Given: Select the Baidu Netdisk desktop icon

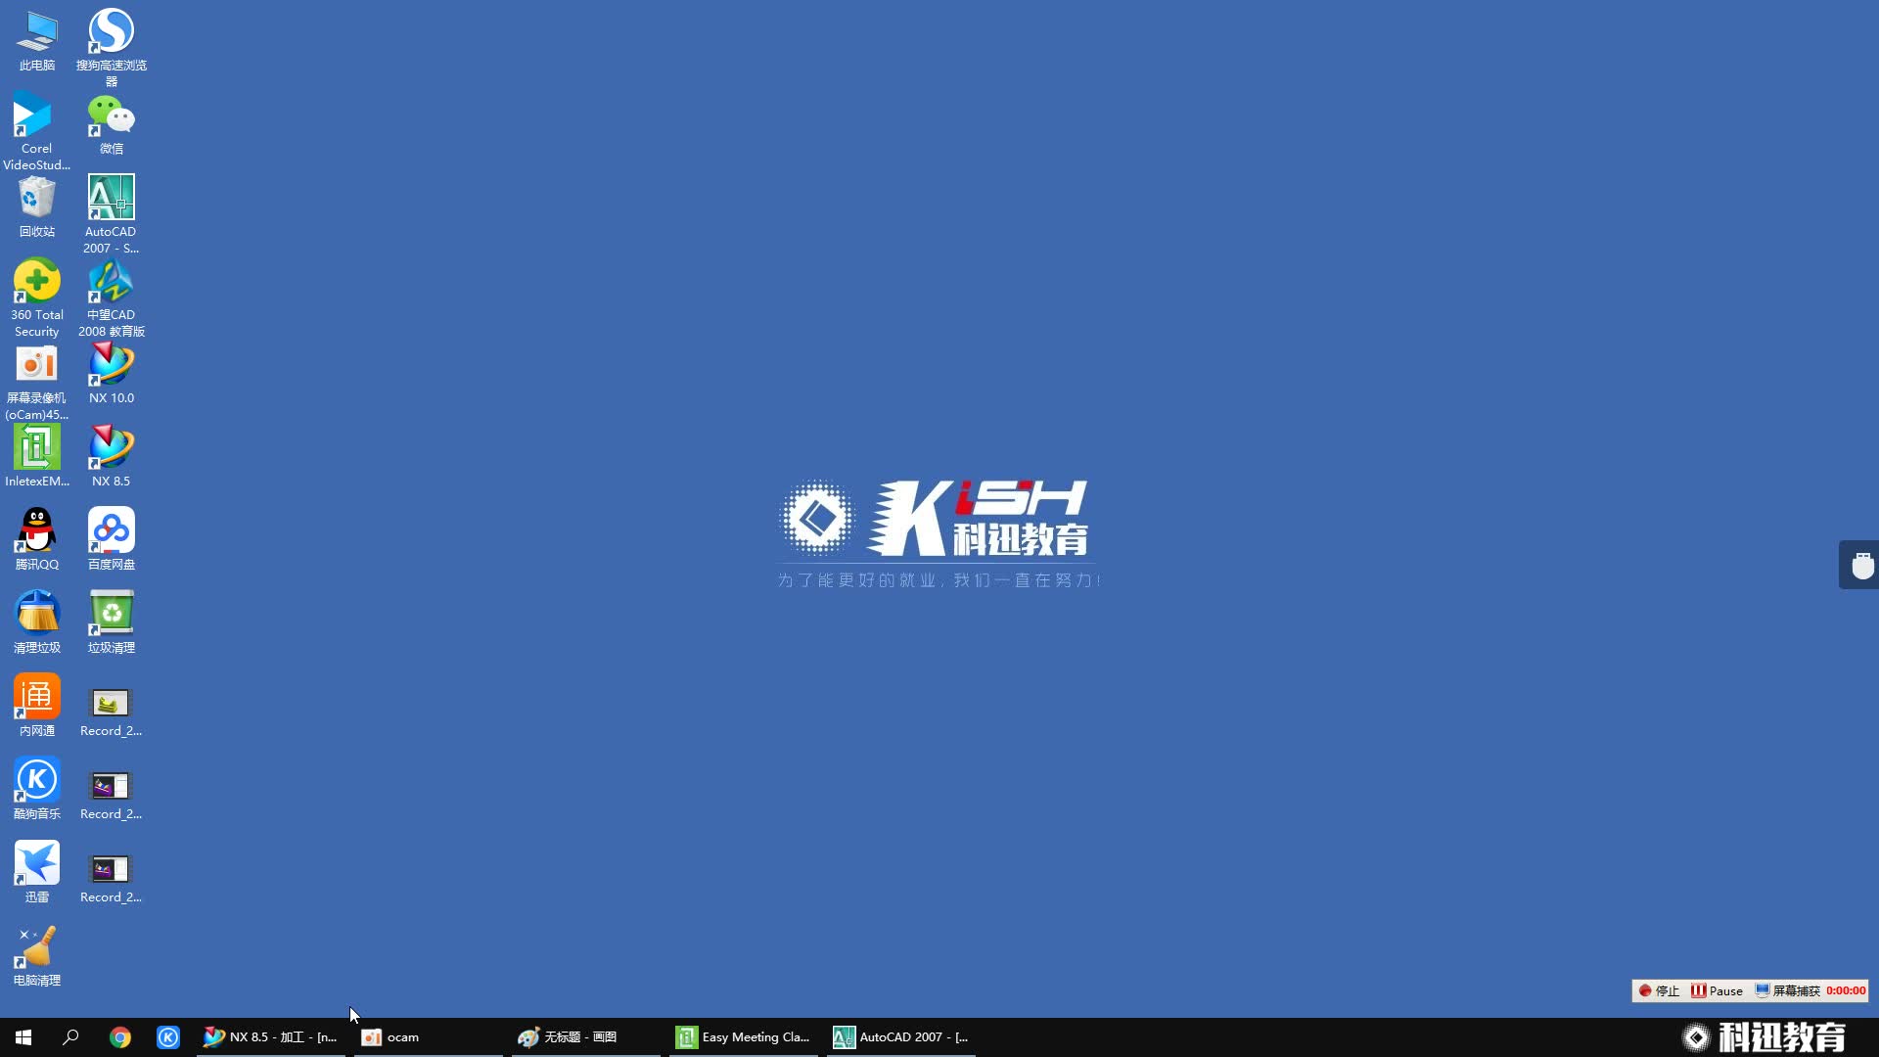Looking at the screenshot, I should [111, 533].
